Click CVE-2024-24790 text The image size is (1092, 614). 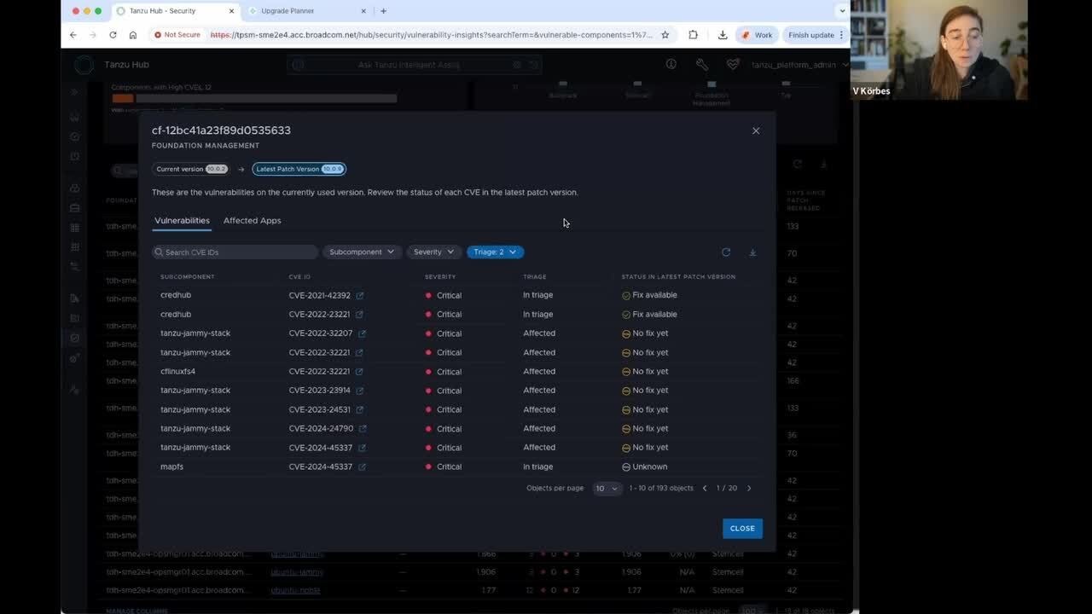click(x=321, y=429)
